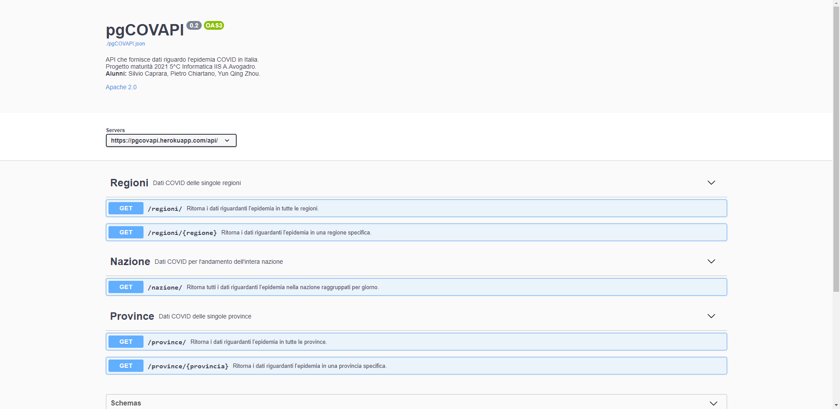Click description 'in tutte le province'
Image resolution: width=840 pixels, height=409 pixels.
(259, 342)
